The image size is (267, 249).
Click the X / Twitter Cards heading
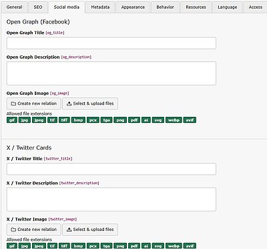(29, 148)
